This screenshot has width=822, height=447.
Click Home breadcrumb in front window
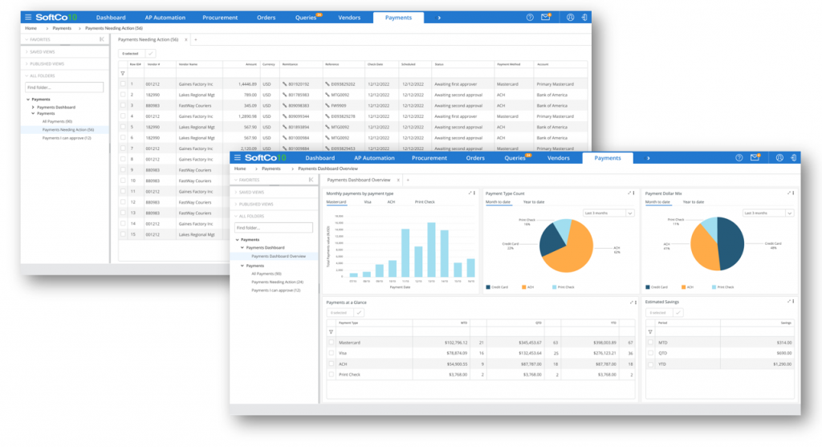[240, 169]
